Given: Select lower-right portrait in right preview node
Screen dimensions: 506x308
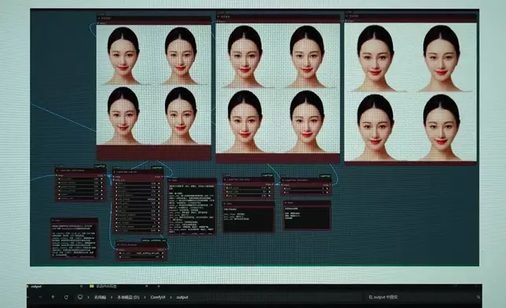Looking at the screenshot, I should [x=442, y=126].
